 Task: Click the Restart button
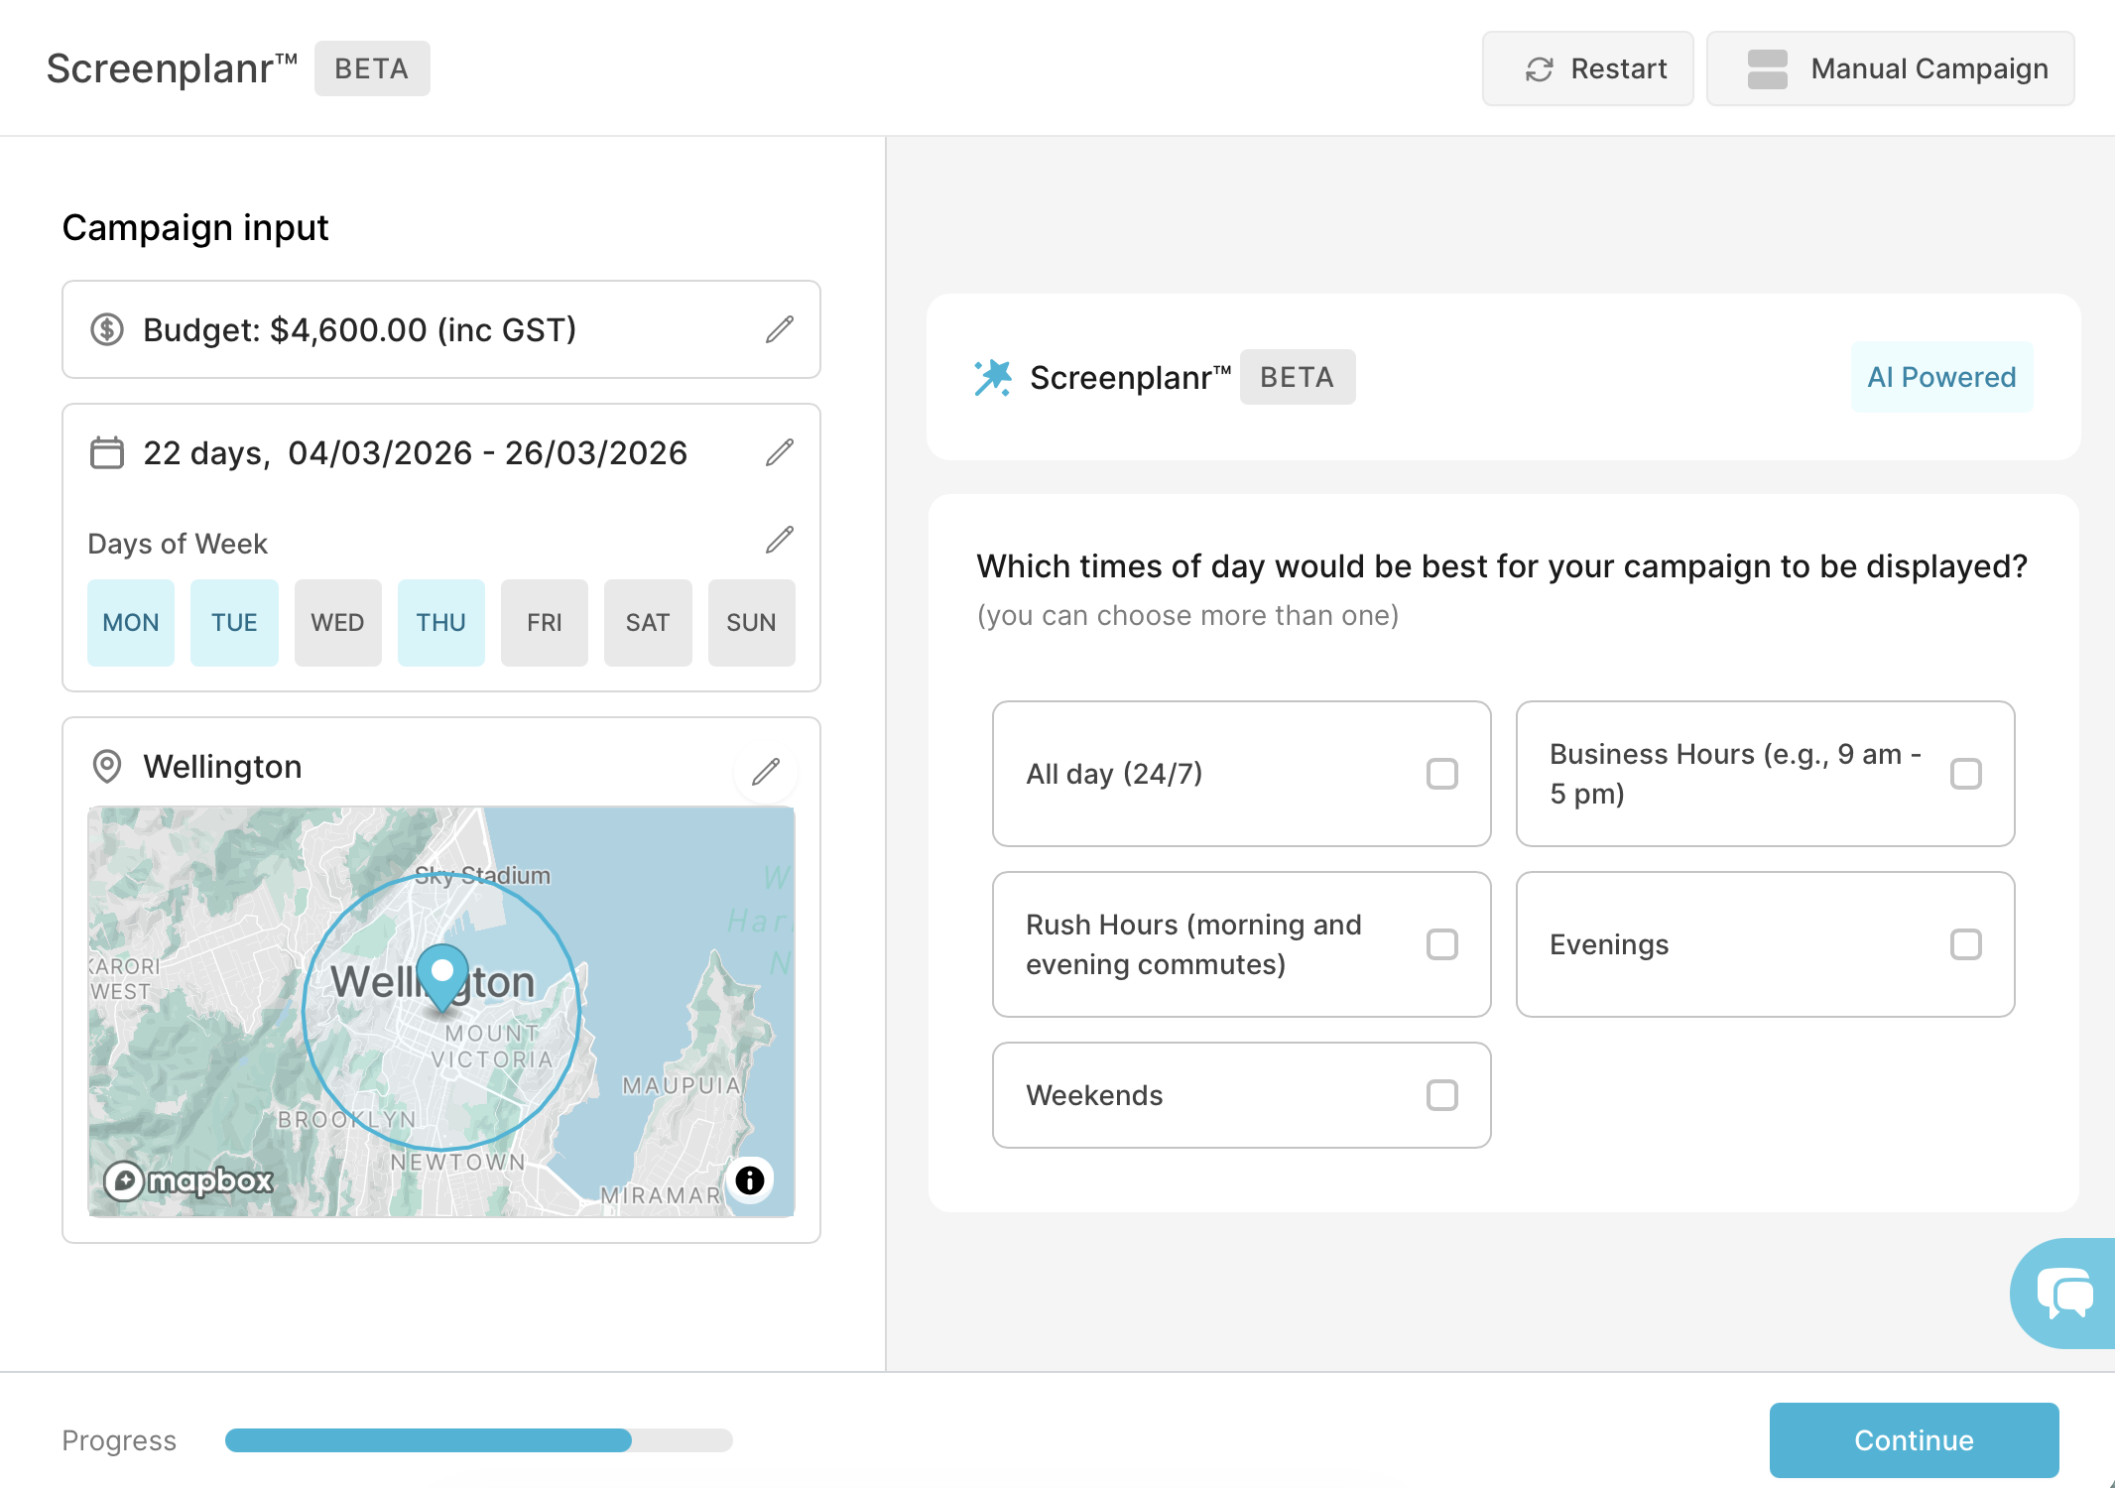click(x=1588, y=68)
